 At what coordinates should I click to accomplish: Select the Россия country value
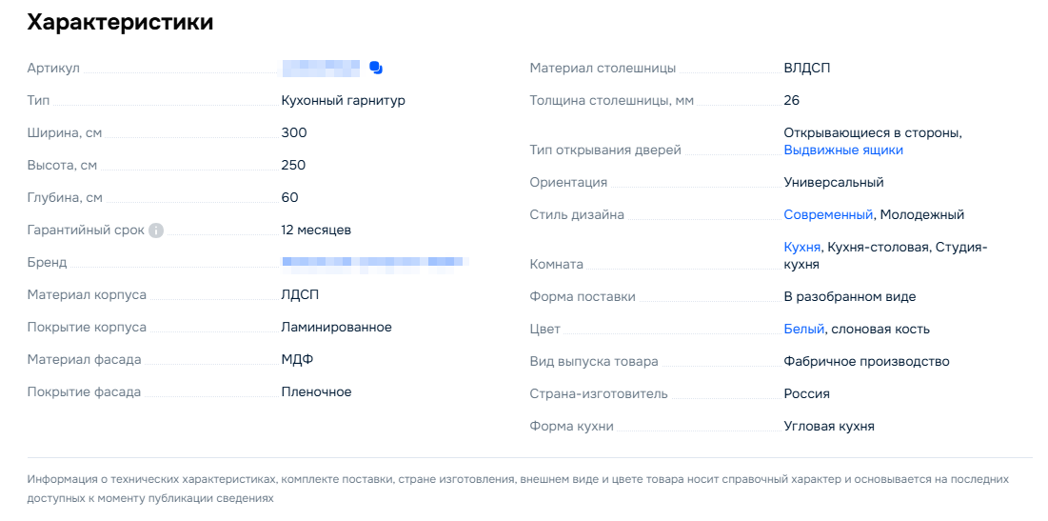point(806,394)
